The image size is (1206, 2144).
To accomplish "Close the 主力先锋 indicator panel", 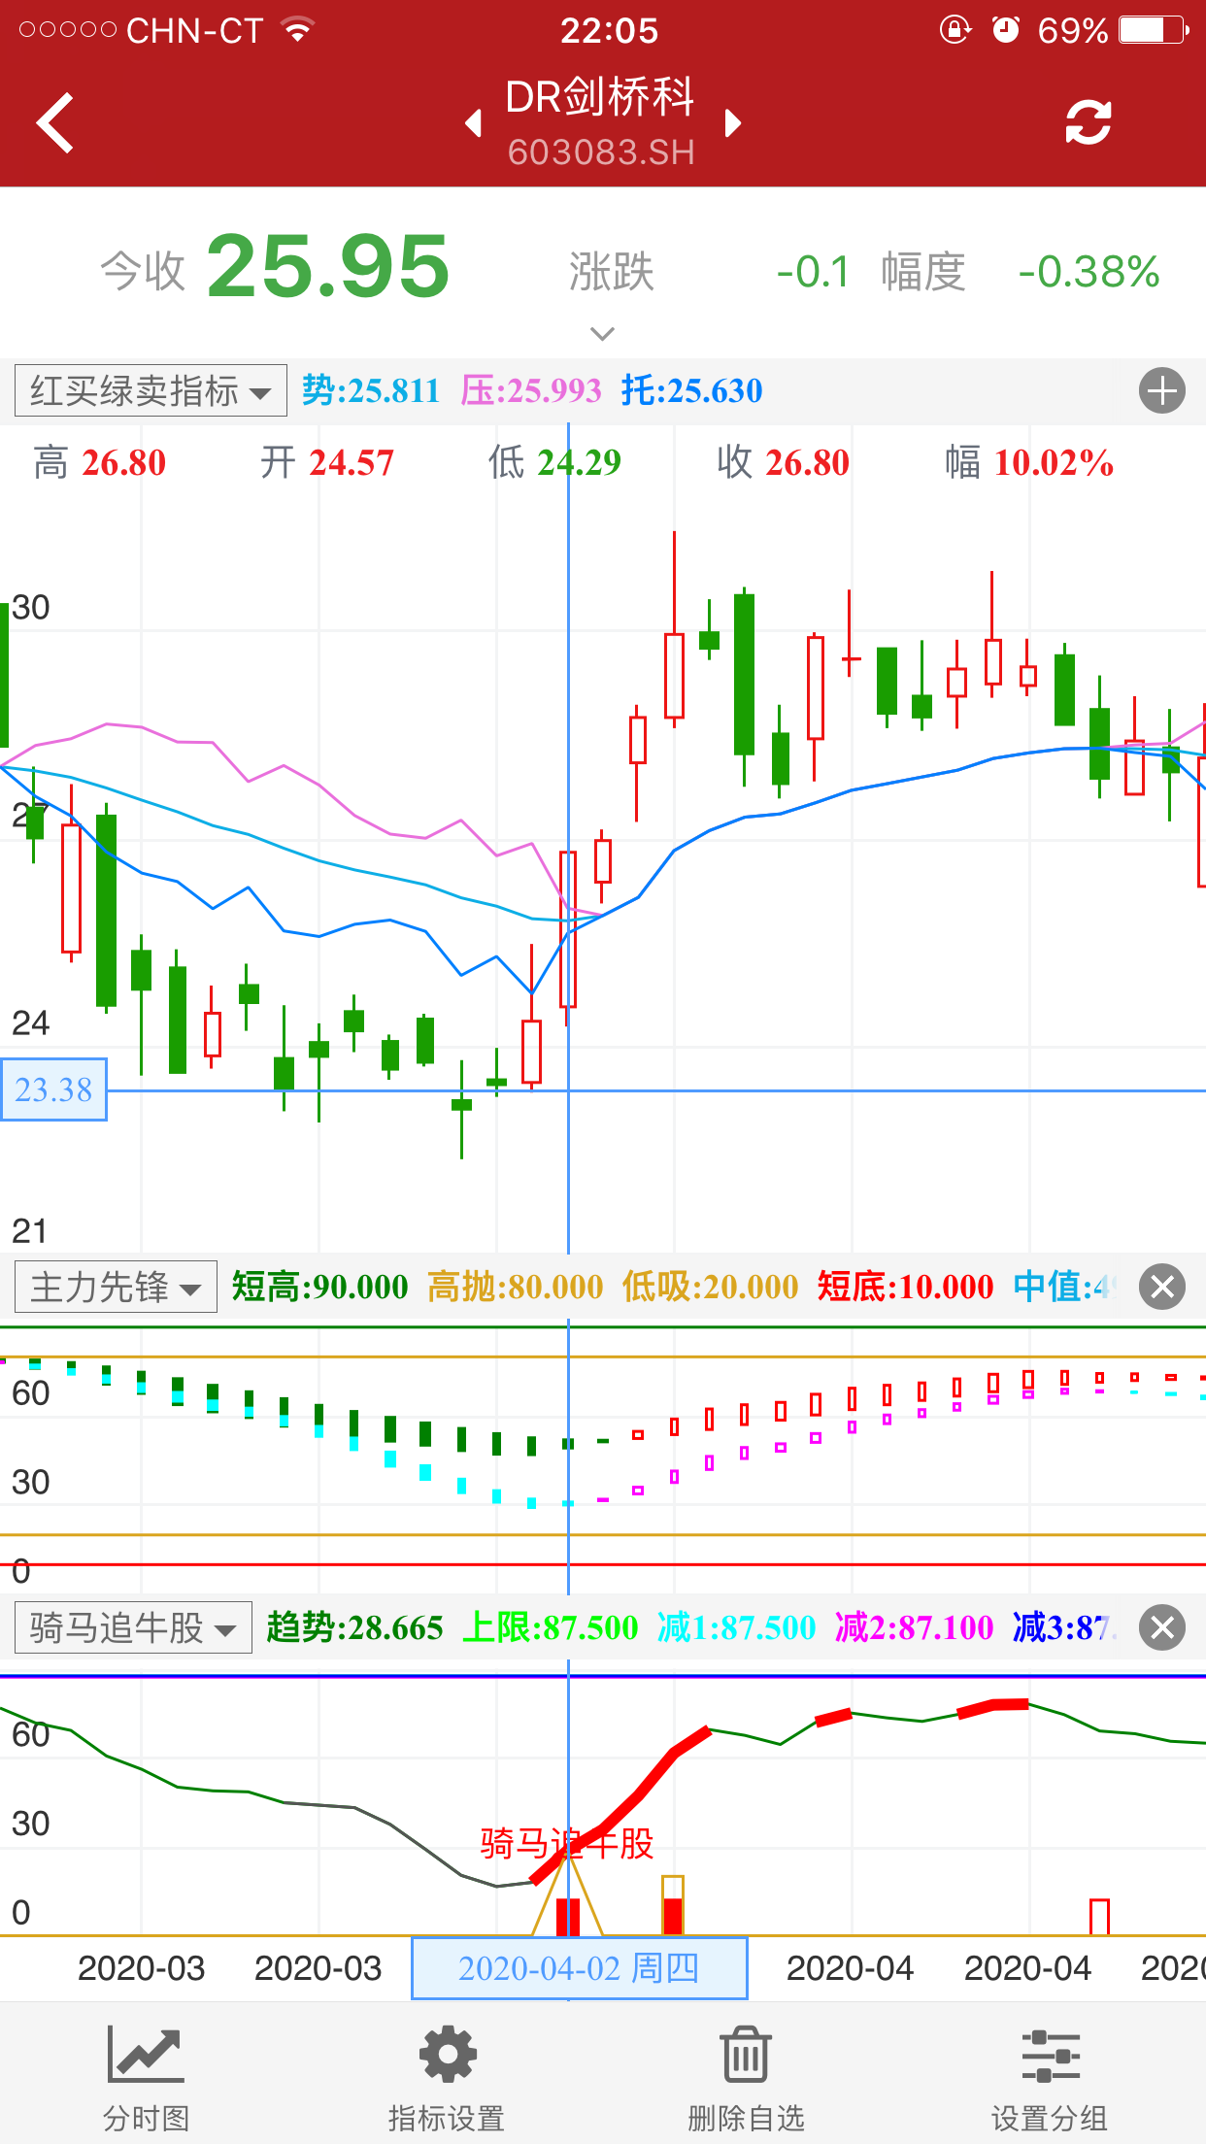I will (x=1161, y=1288).
